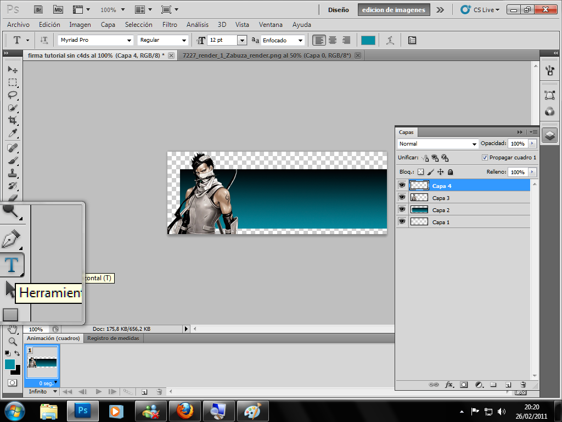The image size is (562, 422).
Task: Open Mini Bridge with Mb icon
Action: (x=58, y=10)
